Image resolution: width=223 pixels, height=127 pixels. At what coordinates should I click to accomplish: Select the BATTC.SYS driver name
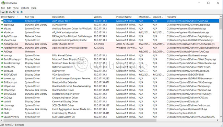(x=9, y=67)
